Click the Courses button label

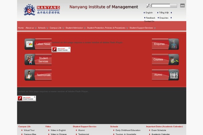[158, 59]
